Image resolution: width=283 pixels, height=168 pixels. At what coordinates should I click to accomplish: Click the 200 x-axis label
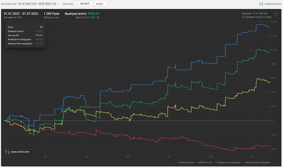pos(45,157)
